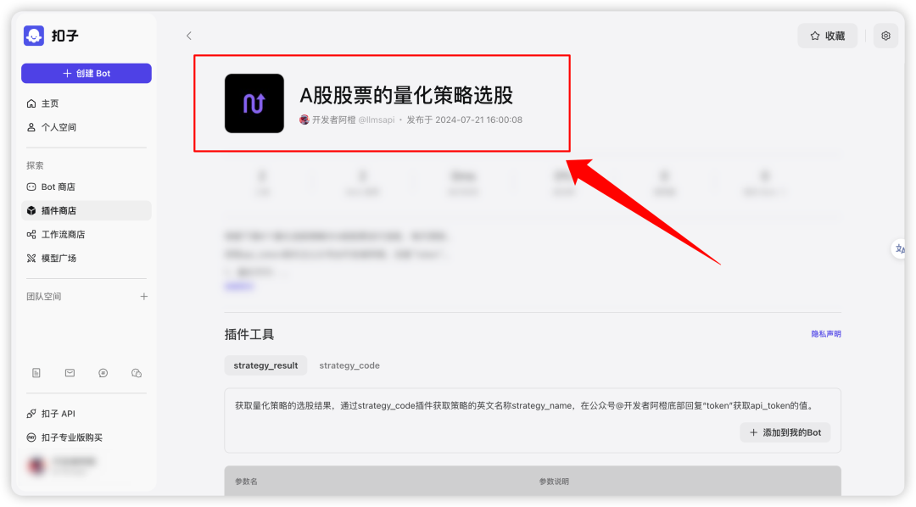Click the 团队空间 label

[x=44, y=297]
